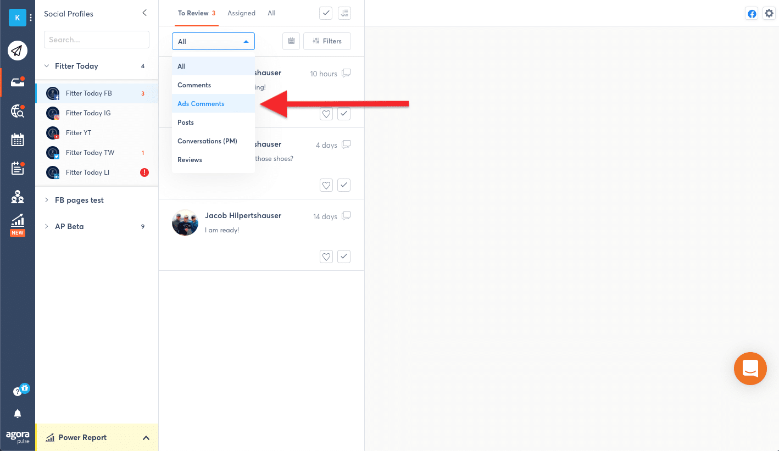Screen dimensions: 779x451
Task: Open the Fans and followers icon
Action: click(x=18, y=197)
